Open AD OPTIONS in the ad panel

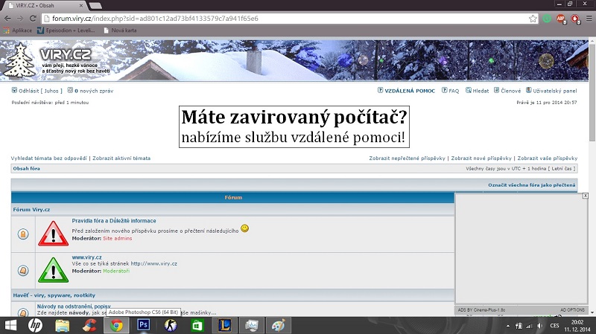pos(573,309)
